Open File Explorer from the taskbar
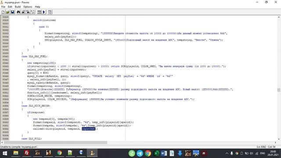The width and height of the screenshot is (281, 158). tap(16, 153)
